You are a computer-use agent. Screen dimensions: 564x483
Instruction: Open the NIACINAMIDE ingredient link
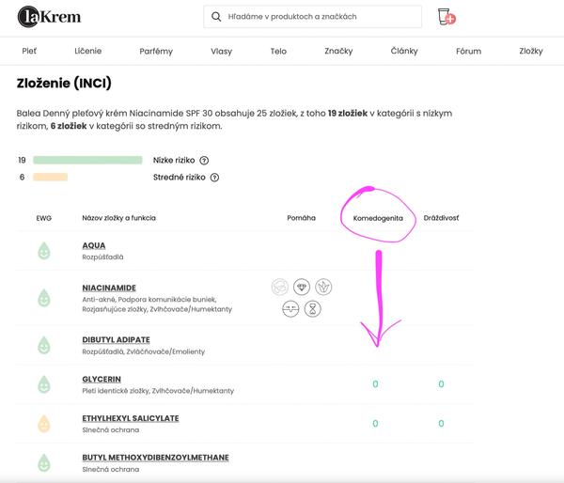(109, 288)
